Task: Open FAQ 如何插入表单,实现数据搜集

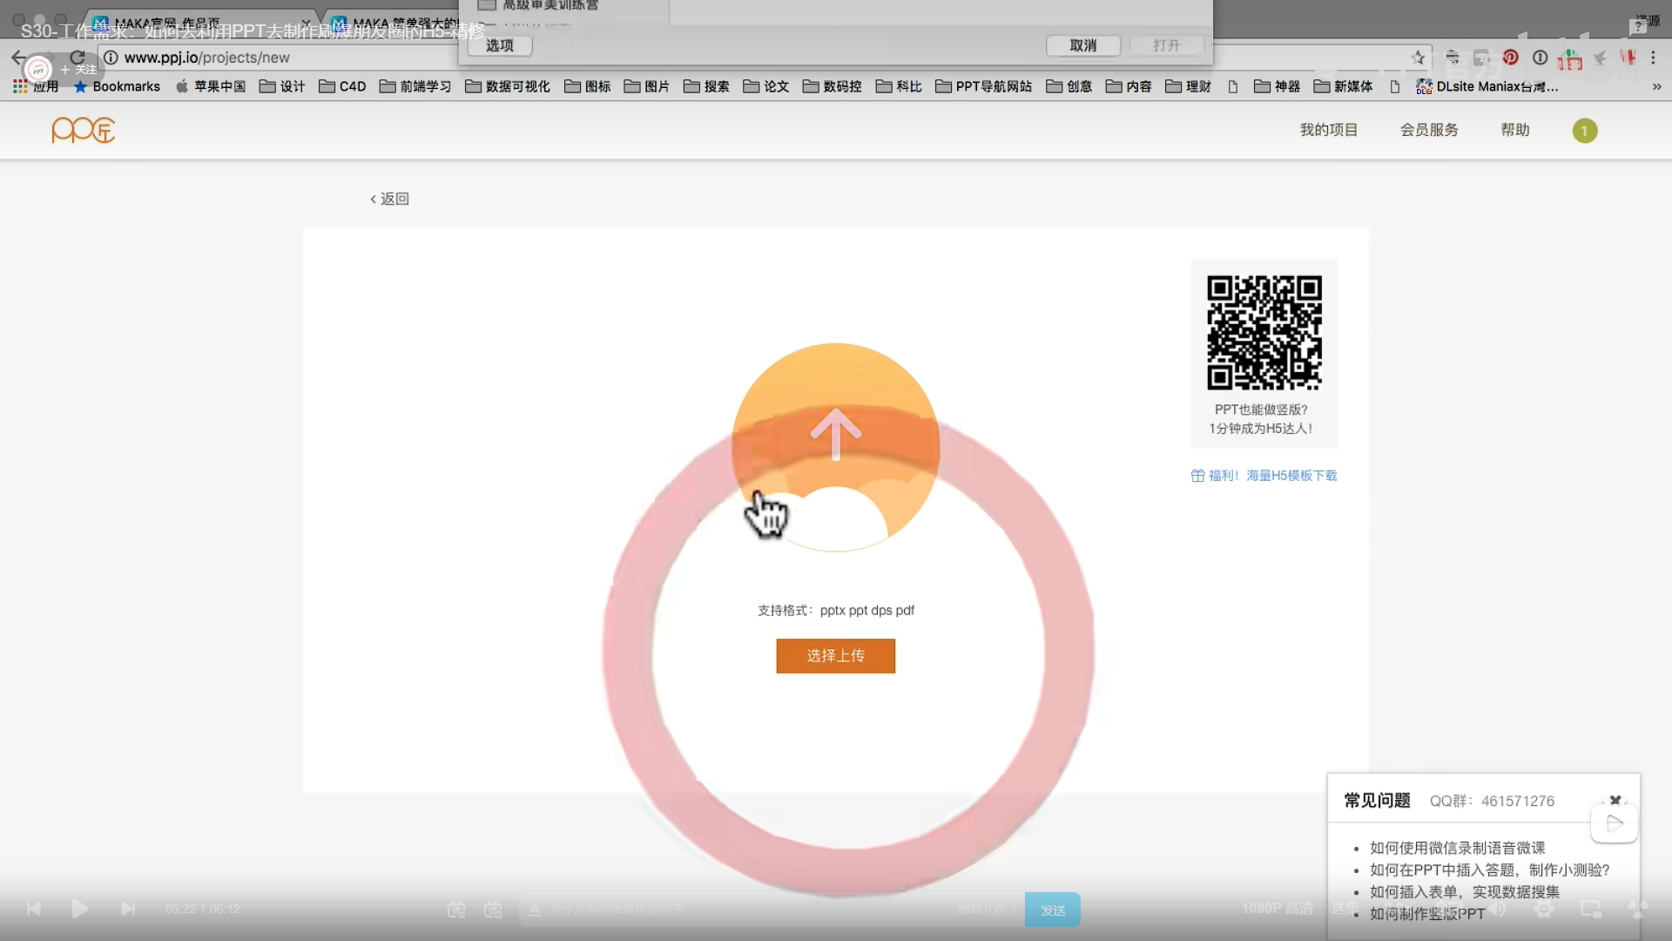Action: [1465, 891]
